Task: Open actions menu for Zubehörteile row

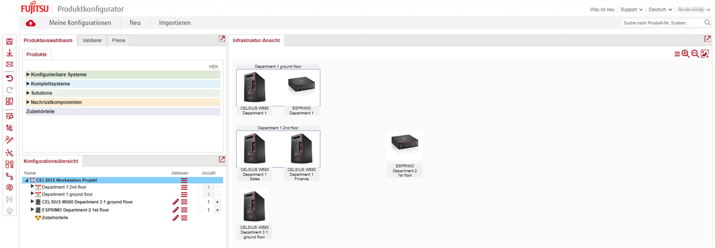Action: click(184, 218)
